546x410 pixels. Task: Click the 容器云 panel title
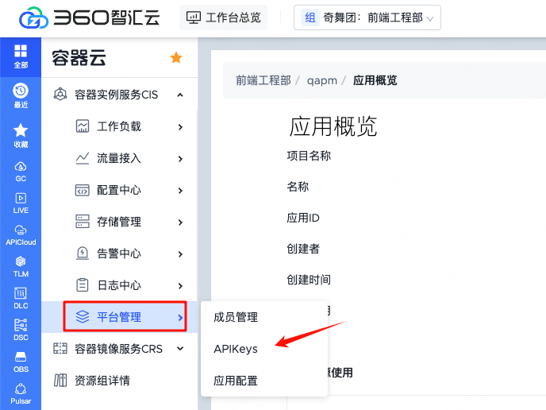pyautogui.click(x=79, y=58)
